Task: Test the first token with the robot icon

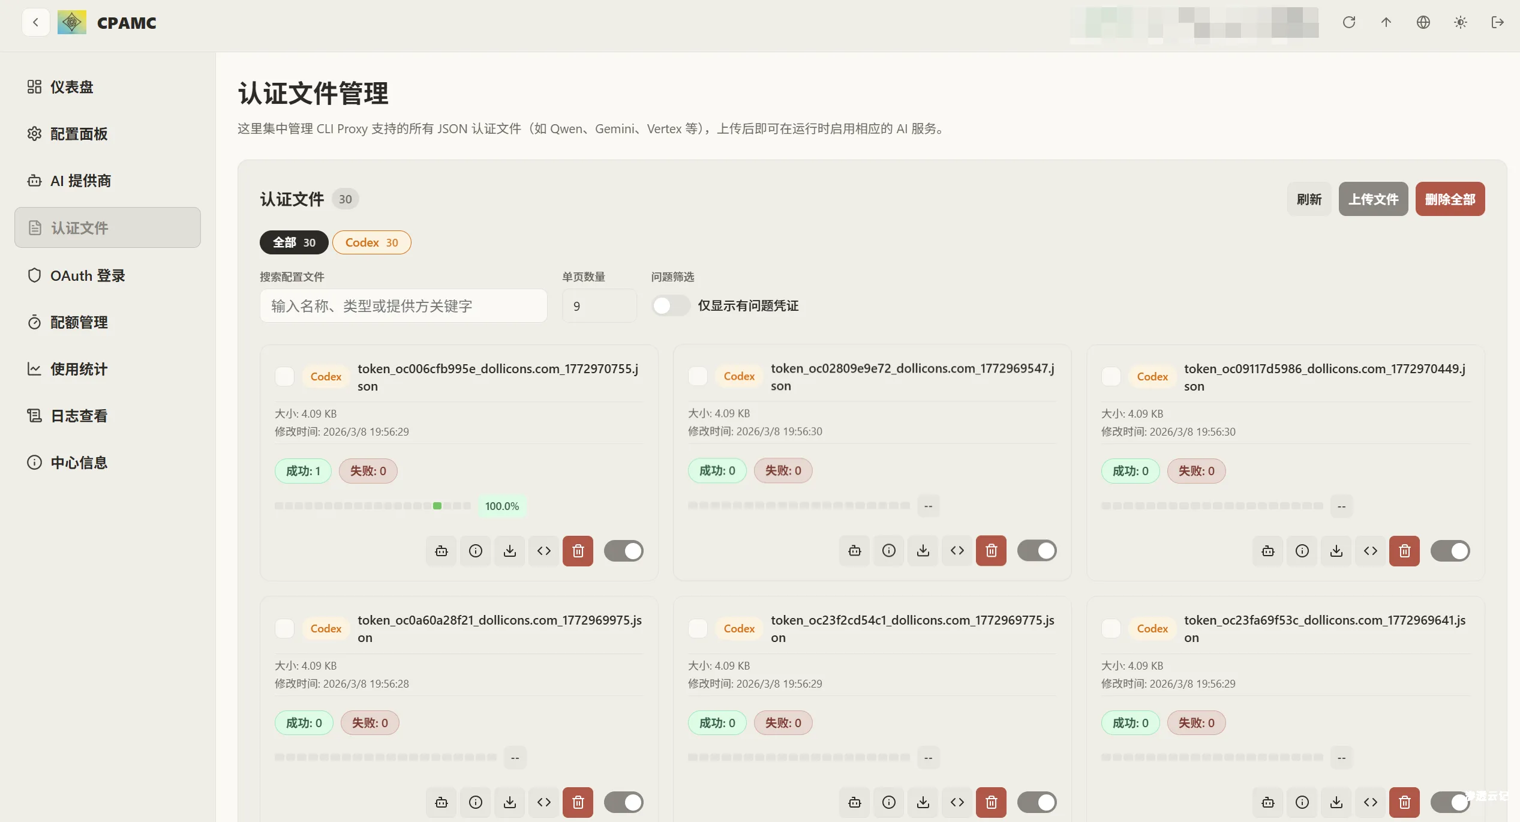Action: tap(441, 550)
